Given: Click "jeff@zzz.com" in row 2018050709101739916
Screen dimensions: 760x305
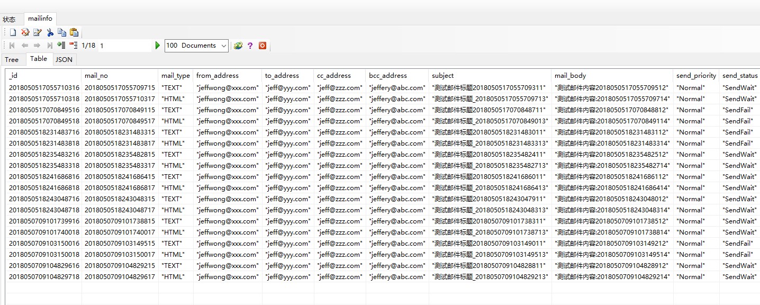Looking at the screenshot, I should click(339, 221).
